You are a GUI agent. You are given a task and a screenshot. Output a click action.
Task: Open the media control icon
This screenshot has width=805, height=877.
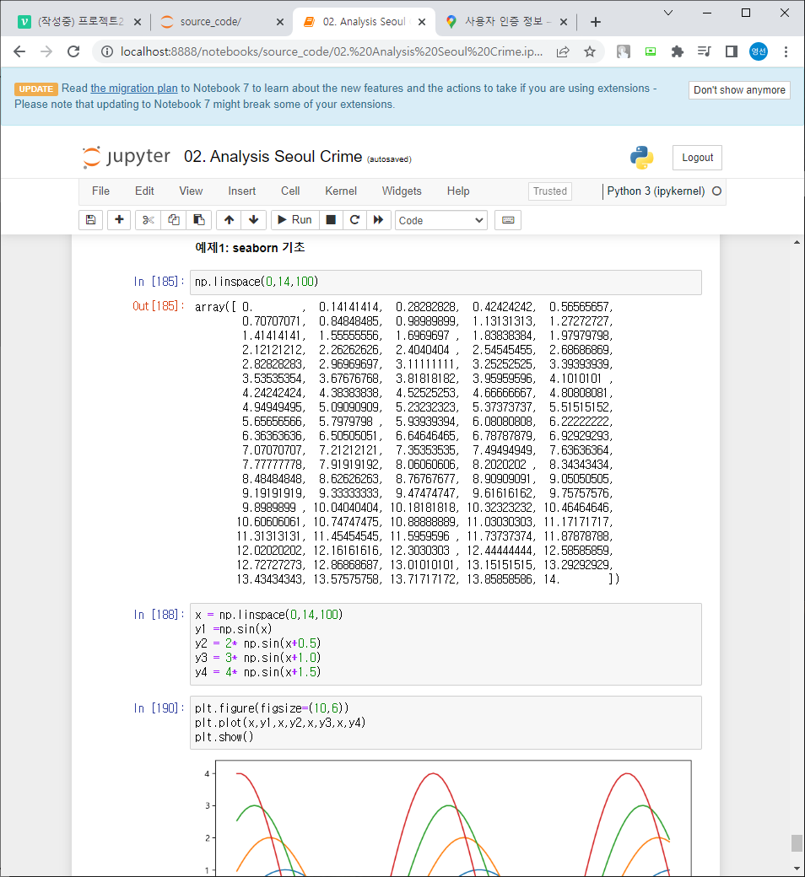(705, 52)
